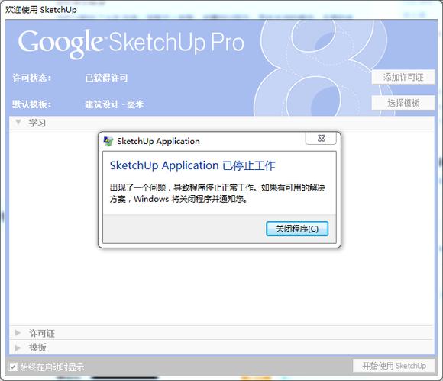Click the 许可状态 label
The height and width of the screenshot is (381, 443).
point(31,78)
